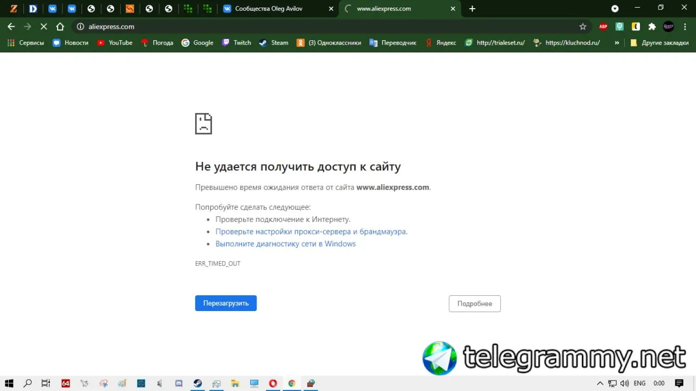Image resolution: width=696 pixels, height=391 pixels.
Task: Switch to Chrome in the taskbar
Action: [x=292, y=383]
